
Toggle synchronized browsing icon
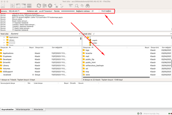pyautogui.click(x=82, y=6)
